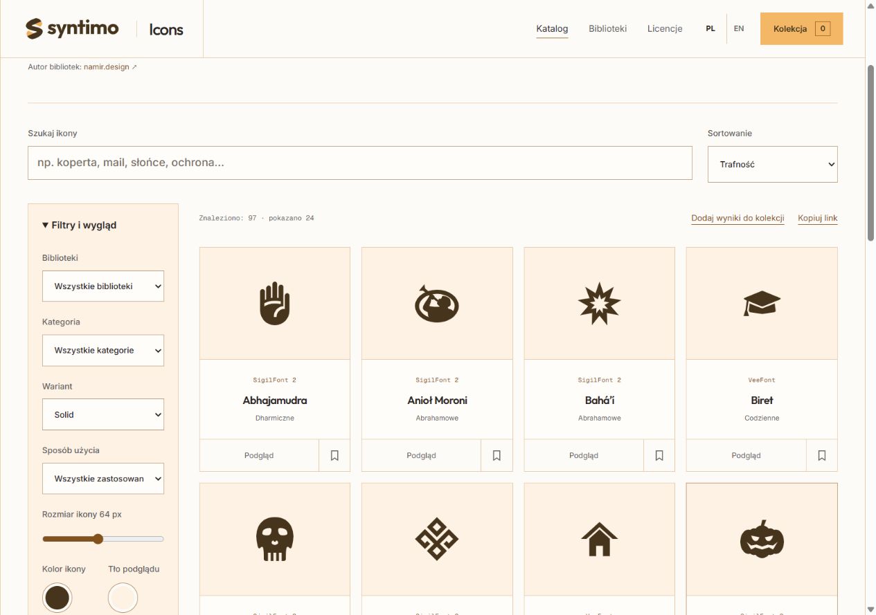
Task: Bookmark the Anioł Moroni icon
Action: [497, 455]
